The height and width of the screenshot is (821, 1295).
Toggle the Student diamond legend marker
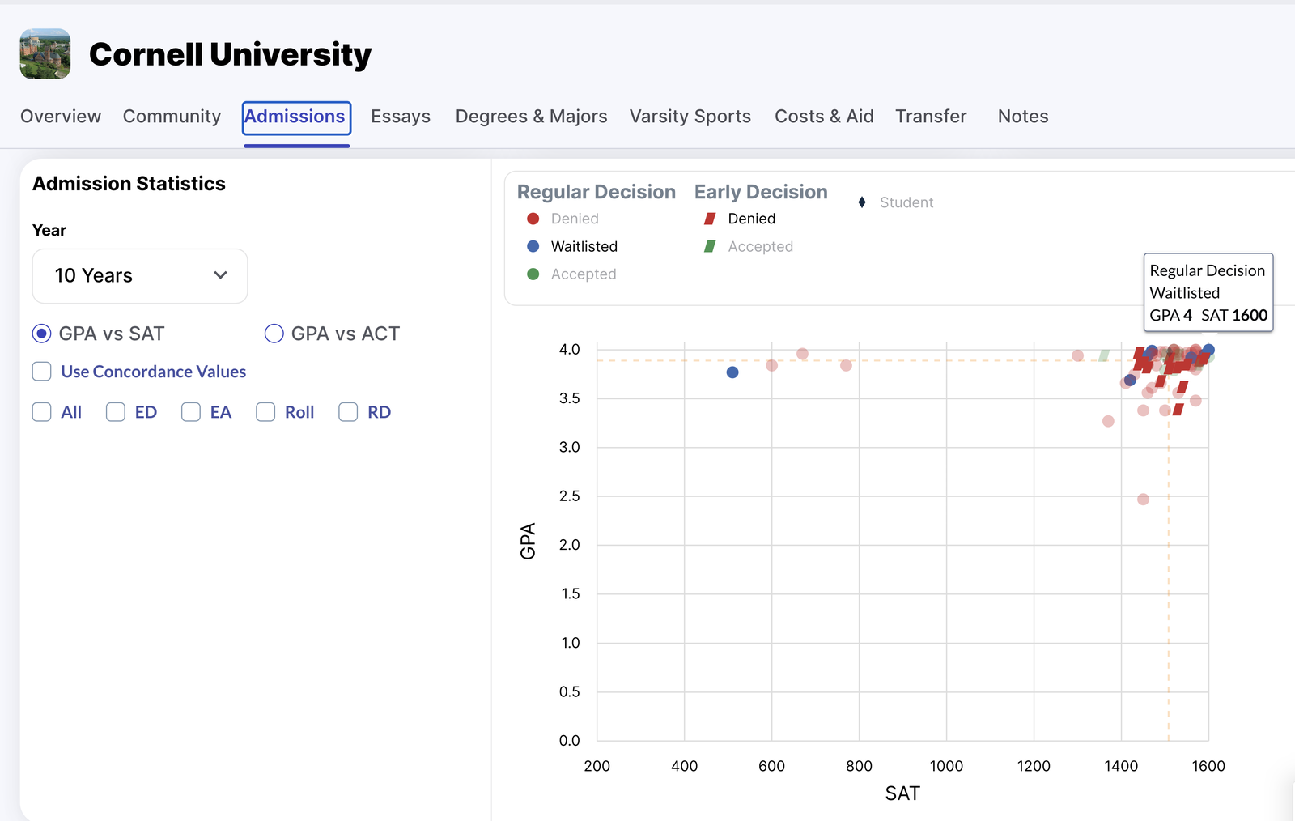tap(862, 202)
